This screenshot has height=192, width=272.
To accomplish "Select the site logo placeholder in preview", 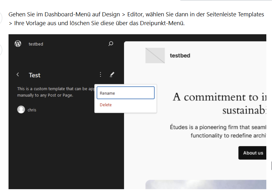I will [x=155, y=56].
